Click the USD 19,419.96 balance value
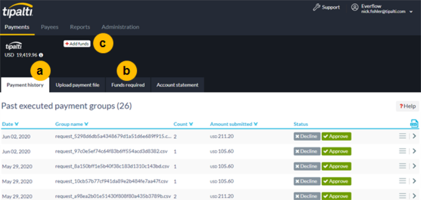Screen dimensions: 421x200 click(21, 55)
